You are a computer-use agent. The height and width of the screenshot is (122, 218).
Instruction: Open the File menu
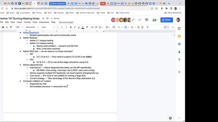click(1, 22)
